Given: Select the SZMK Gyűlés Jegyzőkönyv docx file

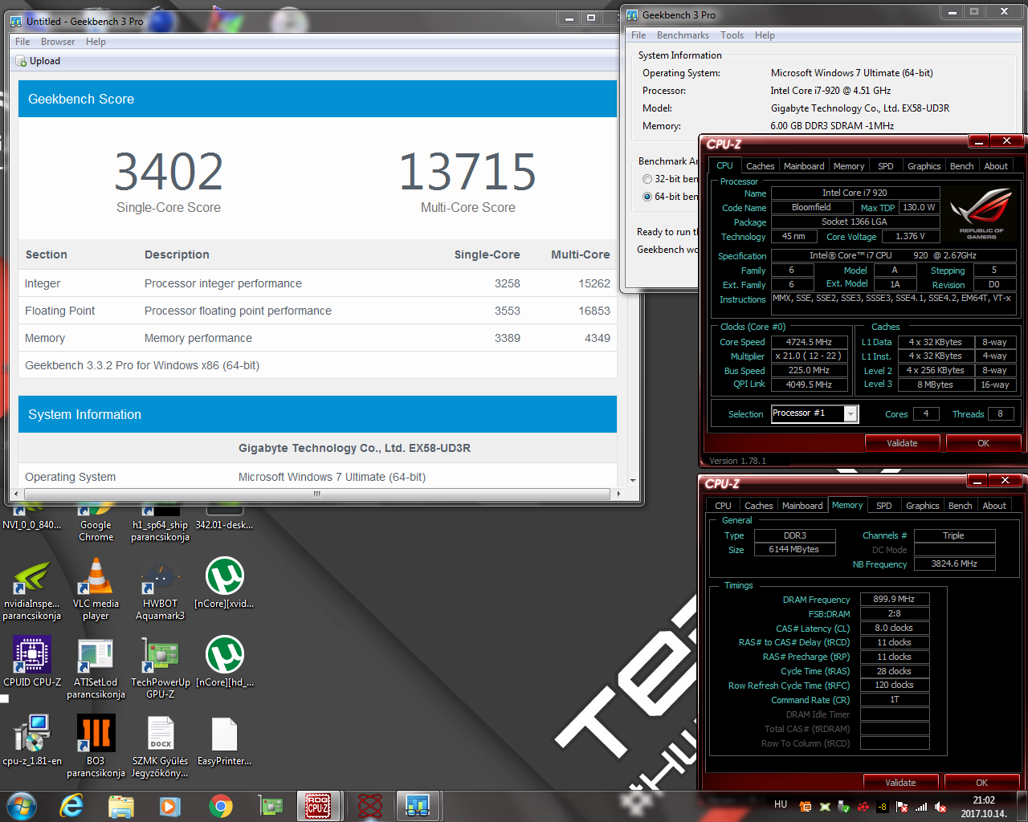Looking at the screenshot, I should pyautogui.click(x=160, y=747).
